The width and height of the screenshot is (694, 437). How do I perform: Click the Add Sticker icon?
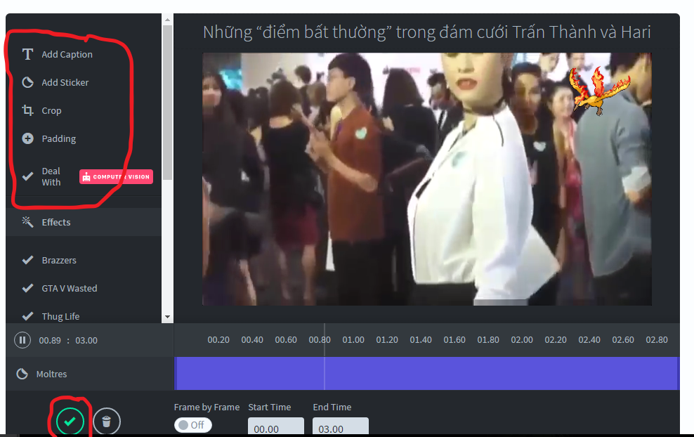coord(27,82)
